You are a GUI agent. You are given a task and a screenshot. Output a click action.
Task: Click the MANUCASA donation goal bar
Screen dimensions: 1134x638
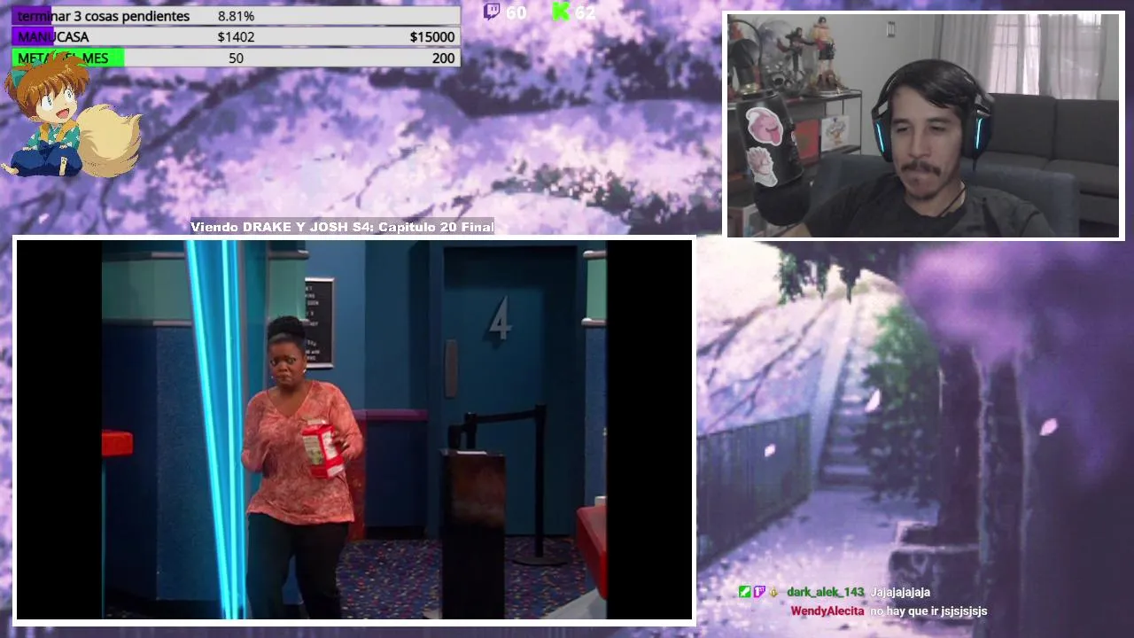(236, 37)
